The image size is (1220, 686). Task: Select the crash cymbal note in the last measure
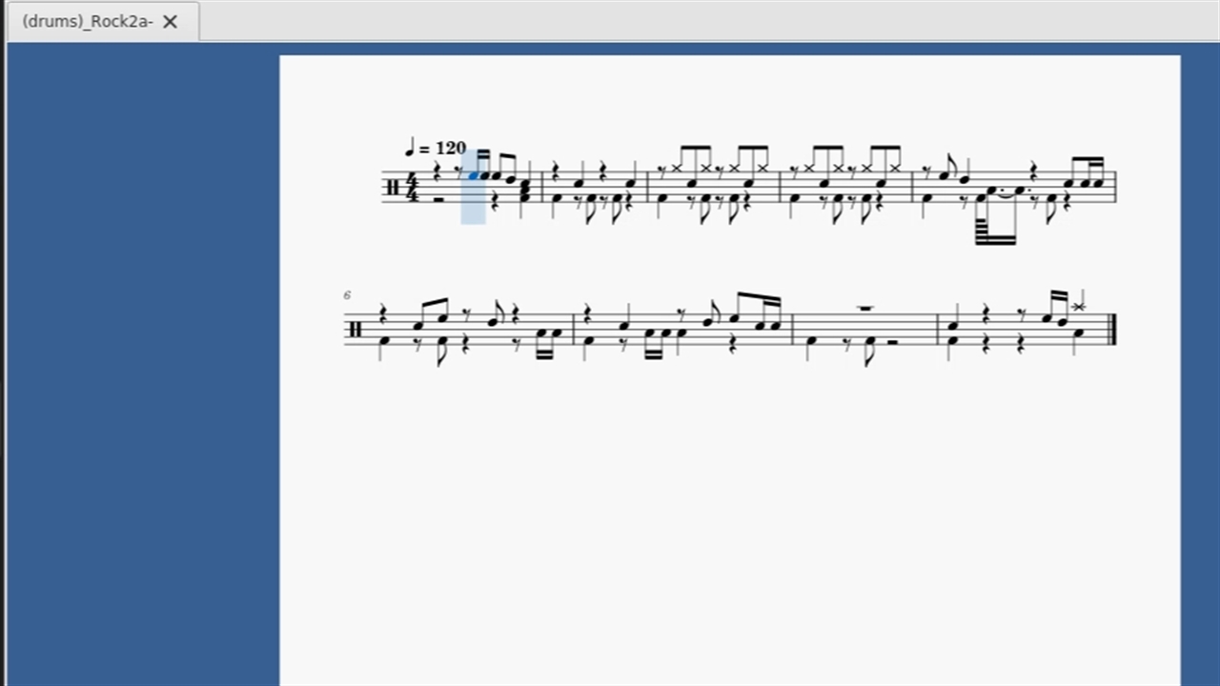click(x=1078, y=306)
